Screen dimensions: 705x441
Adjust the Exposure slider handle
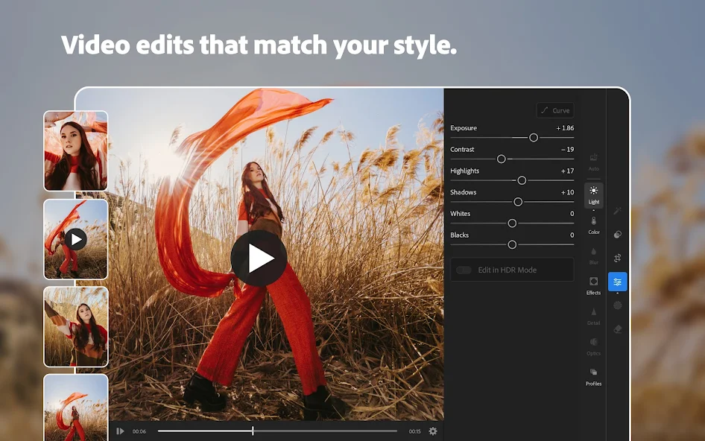click(534, 138)
